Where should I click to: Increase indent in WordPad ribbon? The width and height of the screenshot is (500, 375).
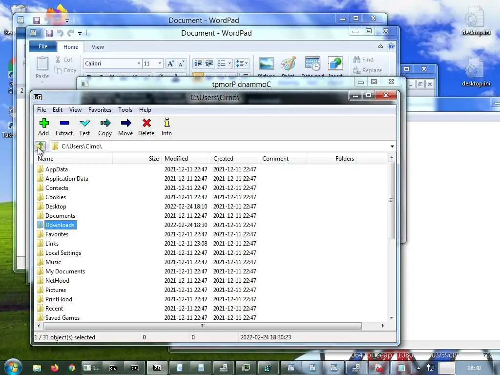pyautogui.click(x=209, y=63)
